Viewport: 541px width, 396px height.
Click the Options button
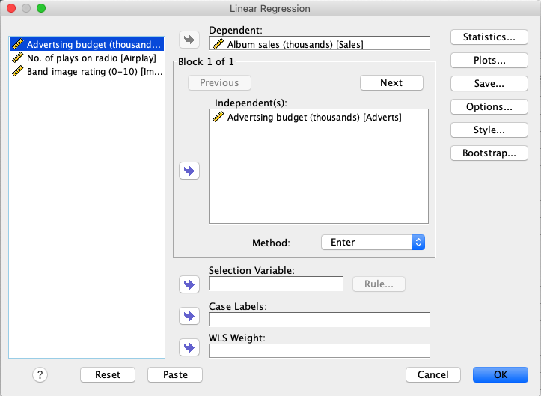click(x=489, y=107)
